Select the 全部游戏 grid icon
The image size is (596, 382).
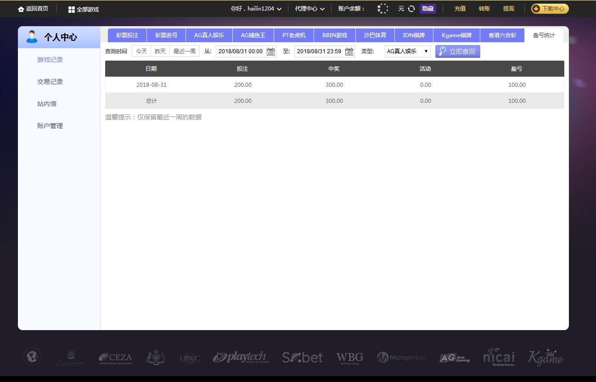pyautogui.click(x=72, y=9)
